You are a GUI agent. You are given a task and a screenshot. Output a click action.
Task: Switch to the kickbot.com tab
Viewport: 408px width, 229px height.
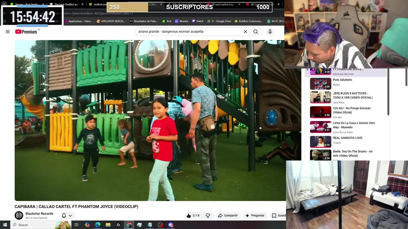97,4
